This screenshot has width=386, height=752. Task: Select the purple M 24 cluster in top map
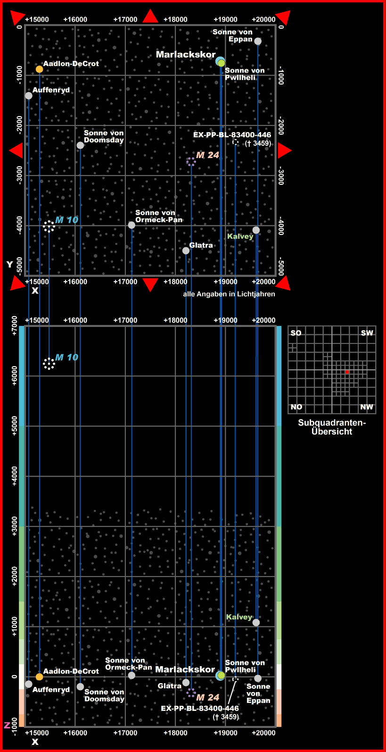pos(191,162)
